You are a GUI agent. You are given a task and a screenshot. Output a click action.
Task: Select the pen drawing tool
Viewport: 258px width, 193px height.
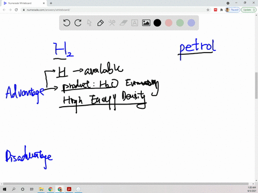tap(101, 23)
